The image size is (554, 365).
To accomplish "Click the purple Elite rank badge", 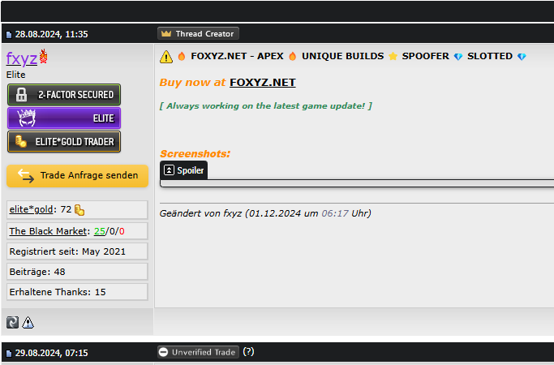I will click(64, 118).
